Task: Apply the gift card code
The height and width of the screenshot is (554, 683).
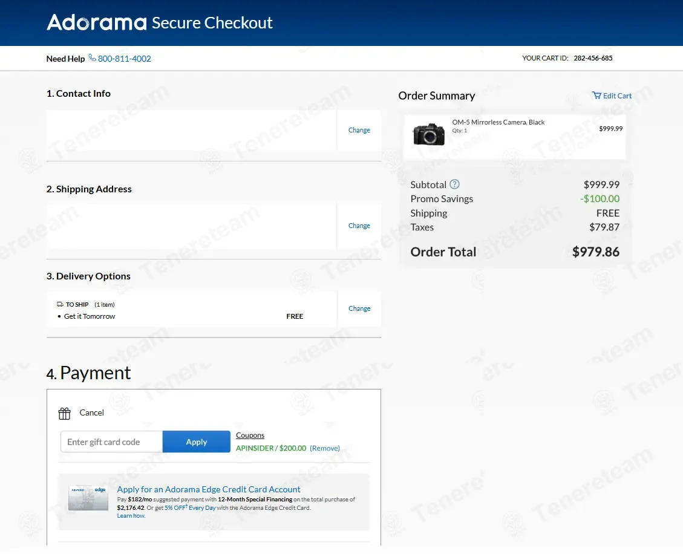Action: tap(197, 442)
